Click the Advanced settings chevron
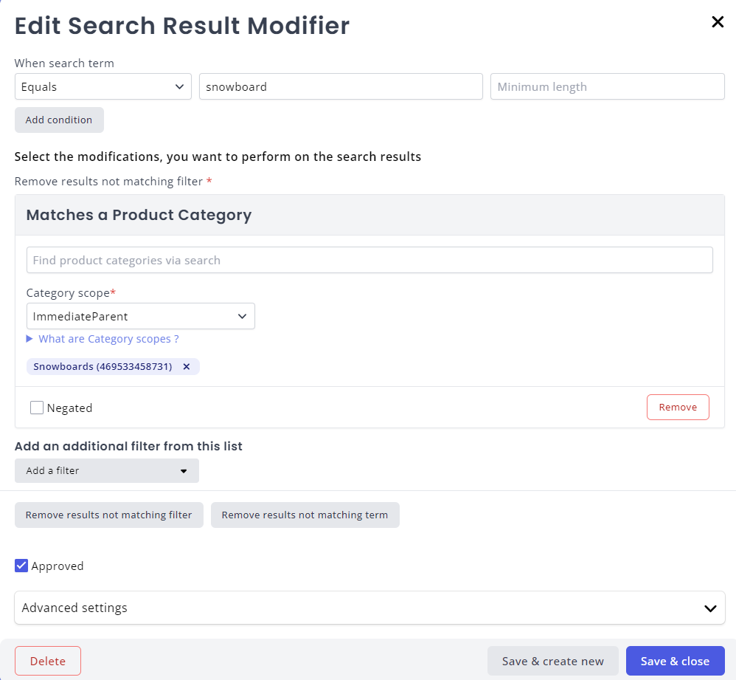The image size is (736, 680). coord(710,608)
